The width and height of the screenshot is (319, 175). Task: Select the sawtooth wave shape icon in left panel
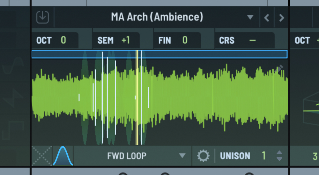pyautogui.click(x=13, y=98)
